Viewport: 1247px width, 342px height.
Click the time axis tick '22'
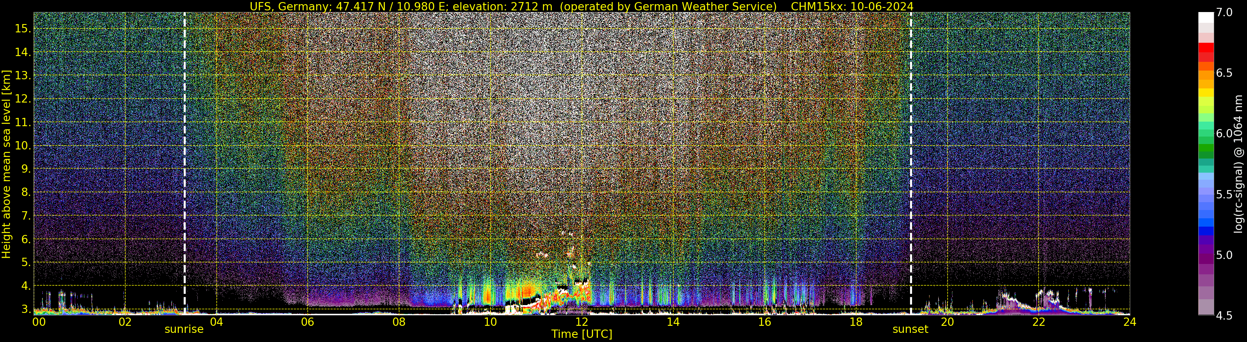click(1038, 322)
